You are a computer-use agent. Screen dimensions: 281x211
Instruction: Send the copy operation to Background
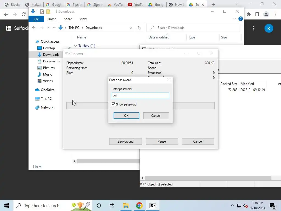(x=126, y=141)
